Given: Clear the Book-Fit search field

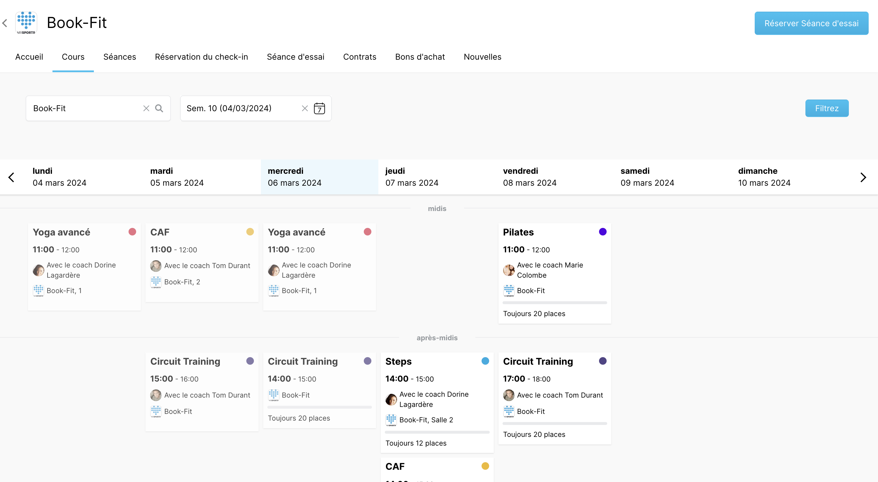Looking at the screenshot, I should [146, 108].
